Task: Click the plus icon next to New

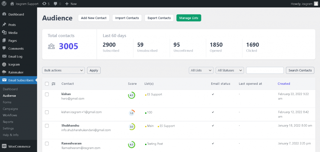Action: tap(67, 4)
